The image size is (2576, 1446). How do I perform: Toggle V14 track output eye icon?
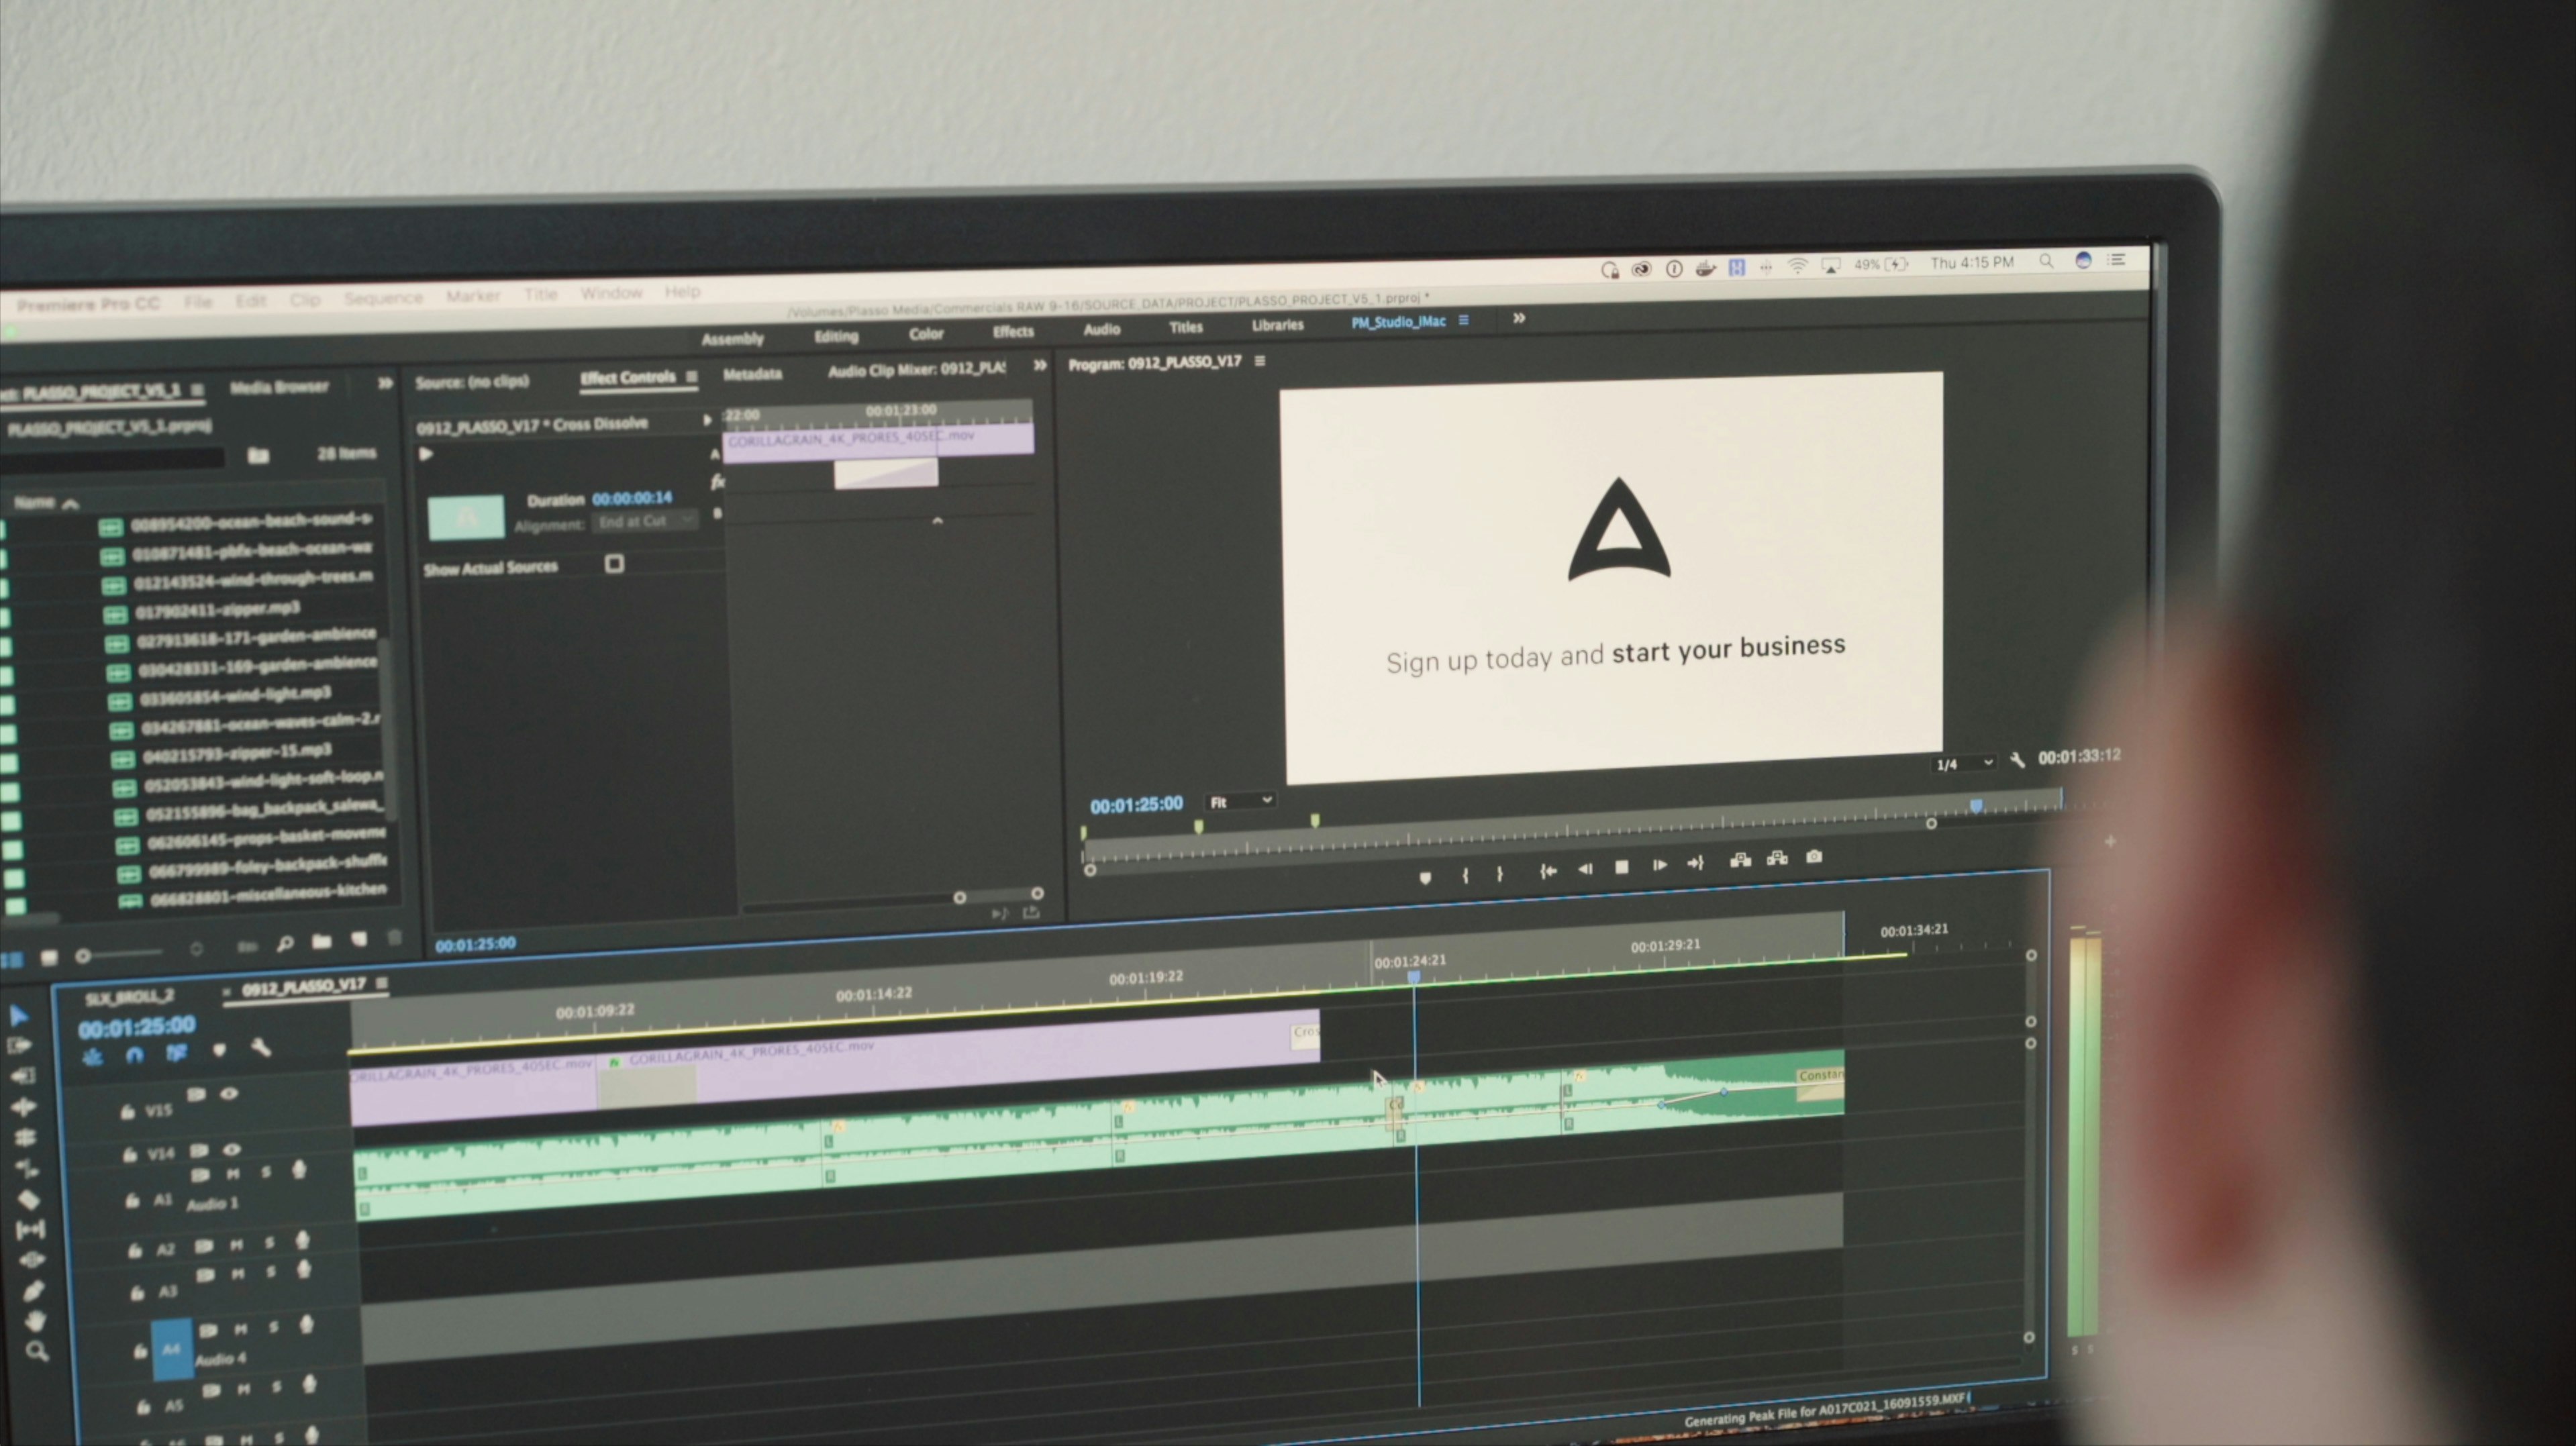231,1150
